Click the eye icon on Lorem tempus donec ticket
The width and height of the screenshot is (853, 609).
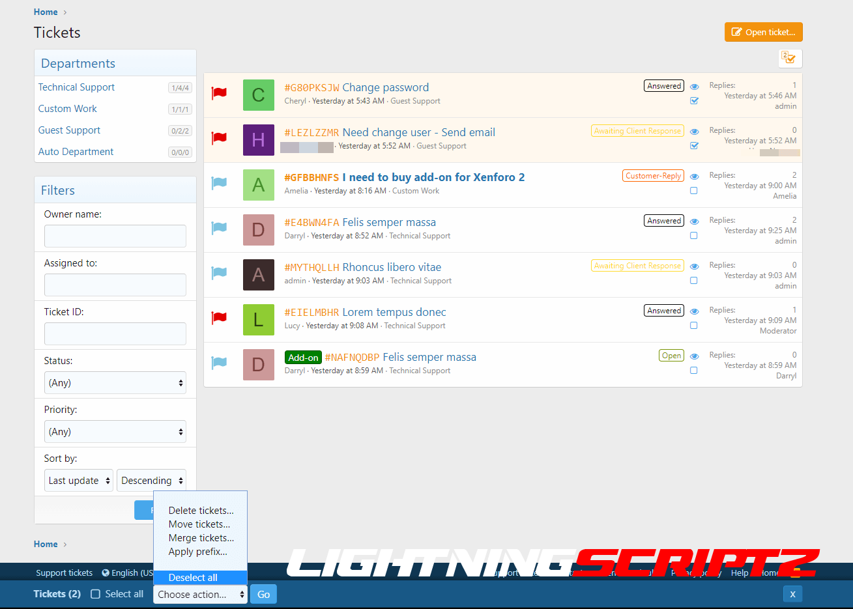pyautogui.click(x=694, y=312)
